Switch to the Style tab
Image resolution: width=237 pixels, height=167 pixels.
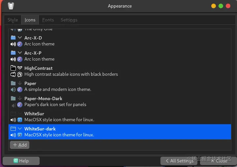[13, 20]
